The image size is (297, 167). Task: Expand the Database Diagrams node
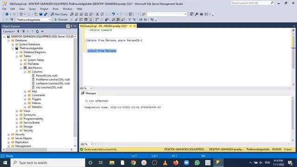[x=17, y=52]
